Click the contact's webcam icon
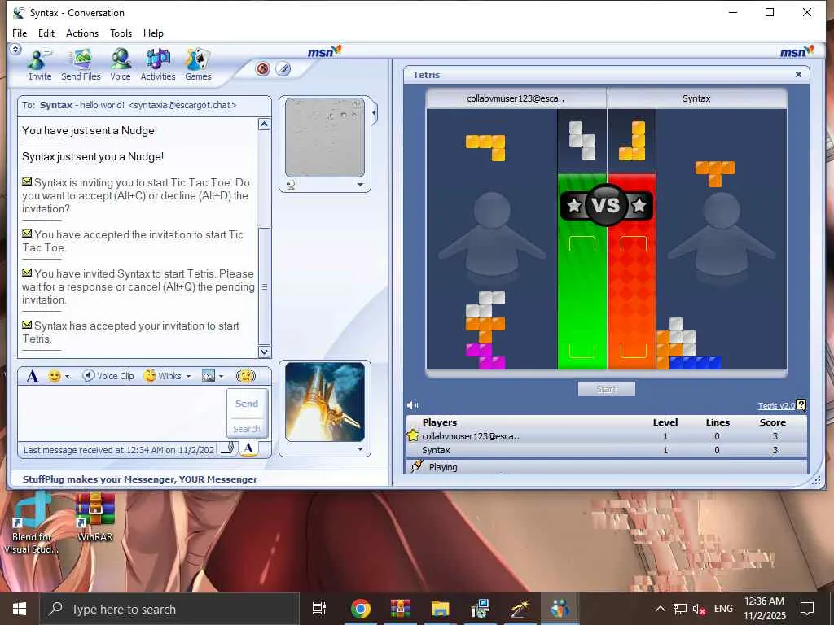The width and height of the screenshot is (834, 625). 291,185
